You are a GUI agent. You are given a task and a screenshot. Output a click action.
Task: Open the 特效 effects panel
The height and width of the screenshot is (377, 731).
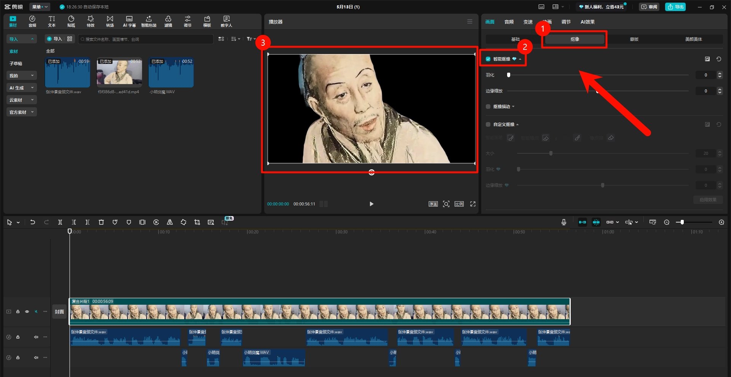tap(90, 21)
